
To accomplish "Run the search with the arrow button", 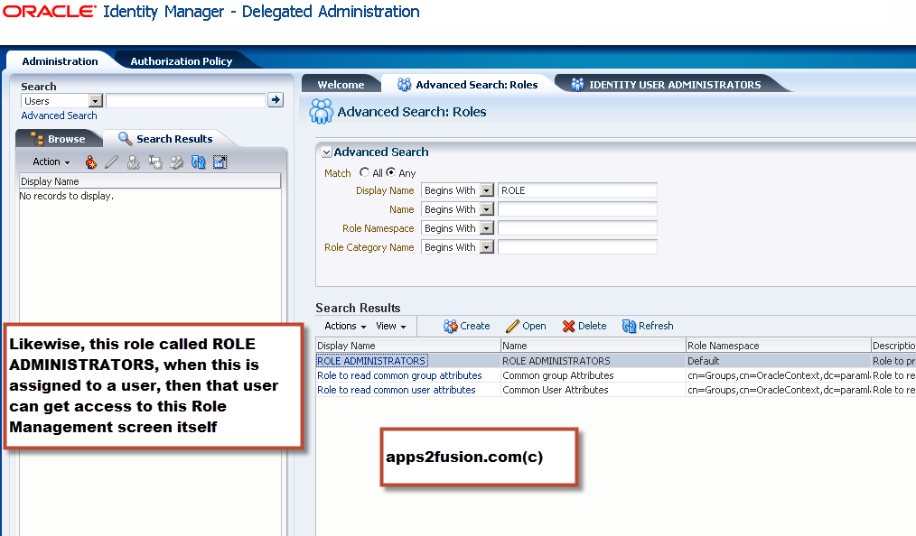I will (x=276, y=100).
